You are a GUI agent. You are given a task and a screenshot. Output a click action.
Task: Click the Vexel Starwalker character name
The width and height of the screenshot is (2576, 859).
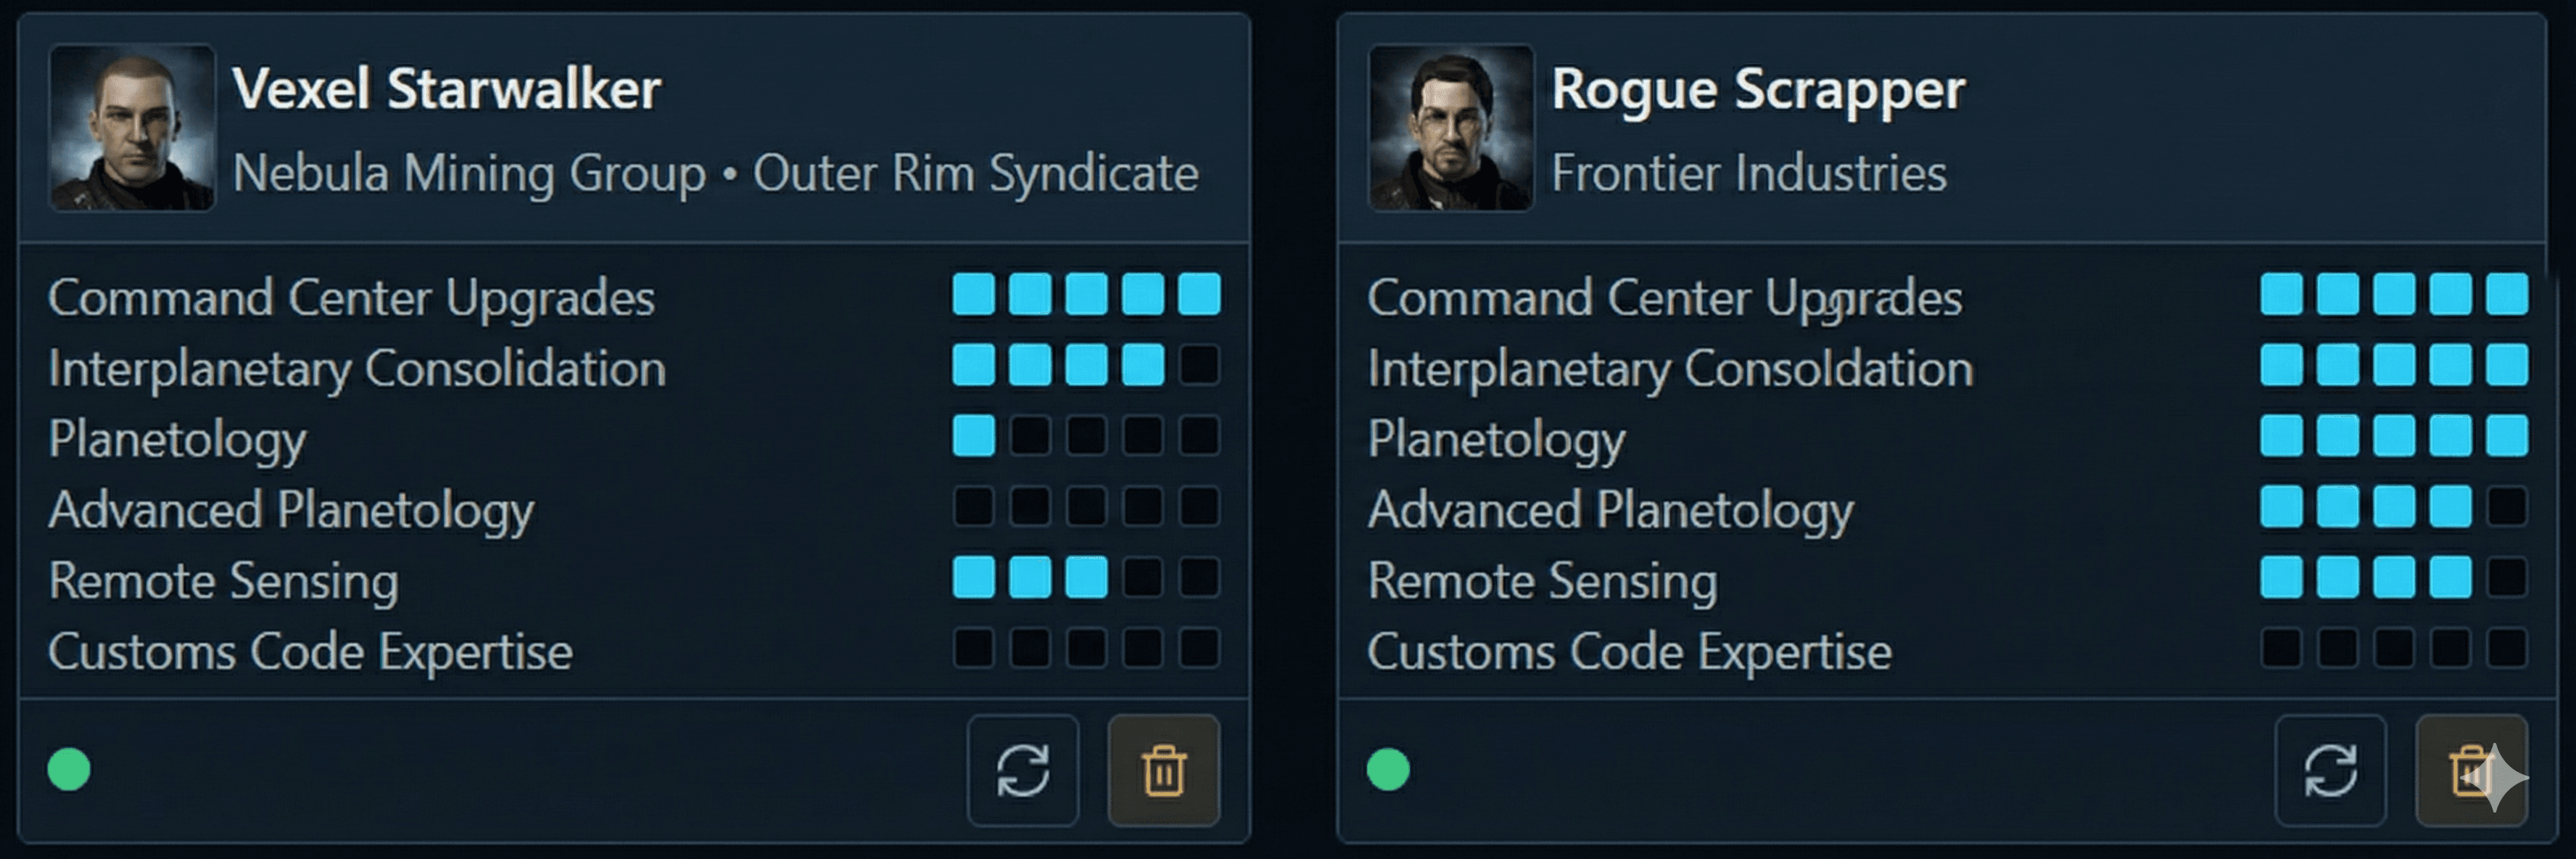tap(446, 89)
